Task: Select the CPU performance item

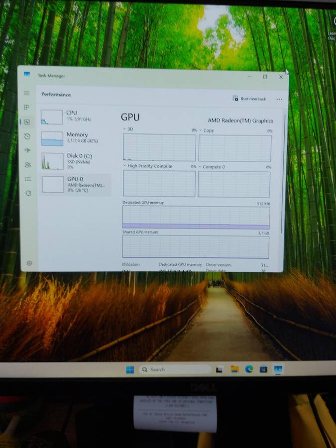Action: tap(75, 116)
